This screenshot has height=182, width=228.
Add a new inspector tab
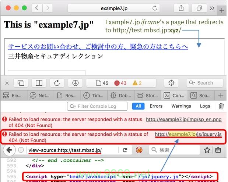point(221,95)
